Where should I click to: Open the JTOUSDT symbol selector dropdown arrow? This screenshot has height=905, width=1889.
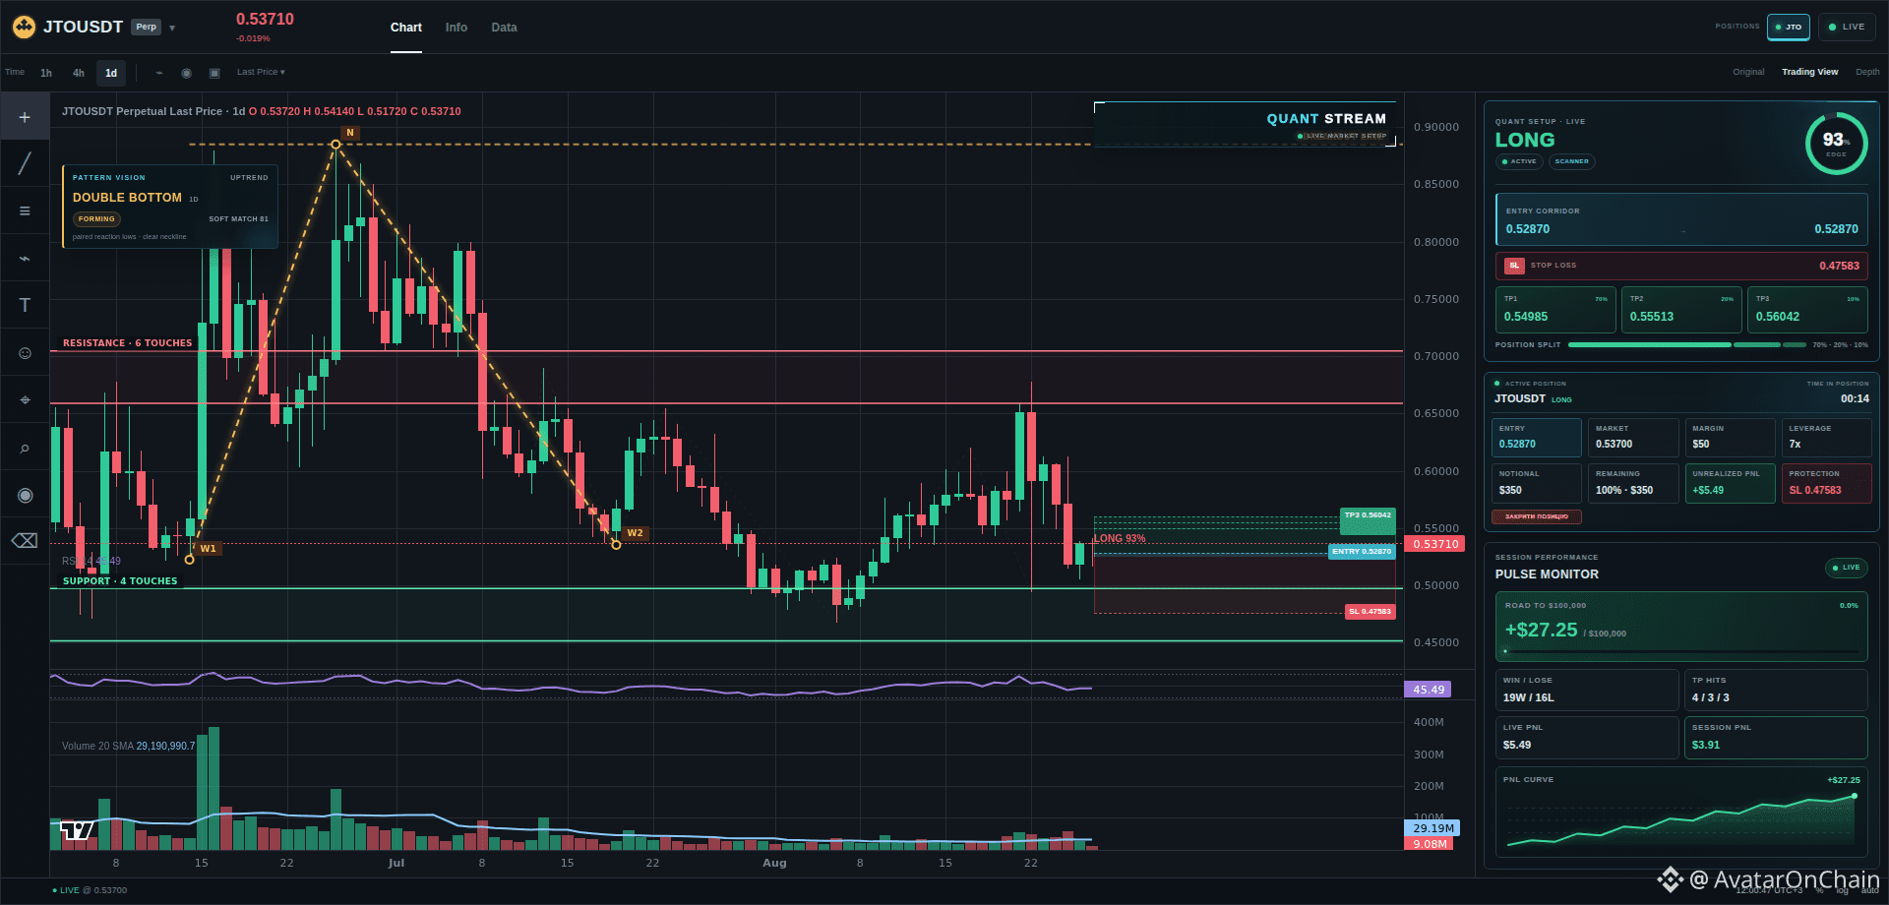(172, 28)
